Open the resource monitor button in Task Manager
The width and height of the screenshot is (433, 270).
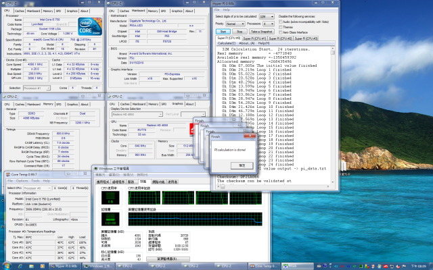click(x=168, y=259)
